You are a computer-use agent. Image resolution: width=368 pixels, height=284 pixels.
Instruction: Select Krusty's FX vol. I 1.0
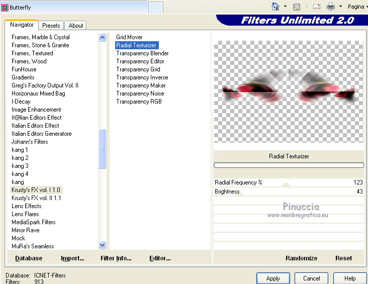pos(36,190)
